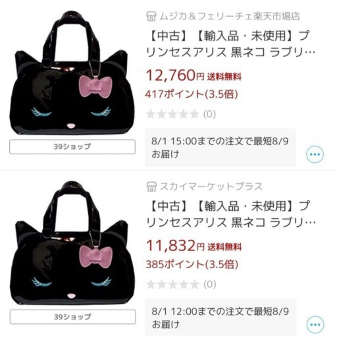Select the 12,760円 price

tap(175, 76)
